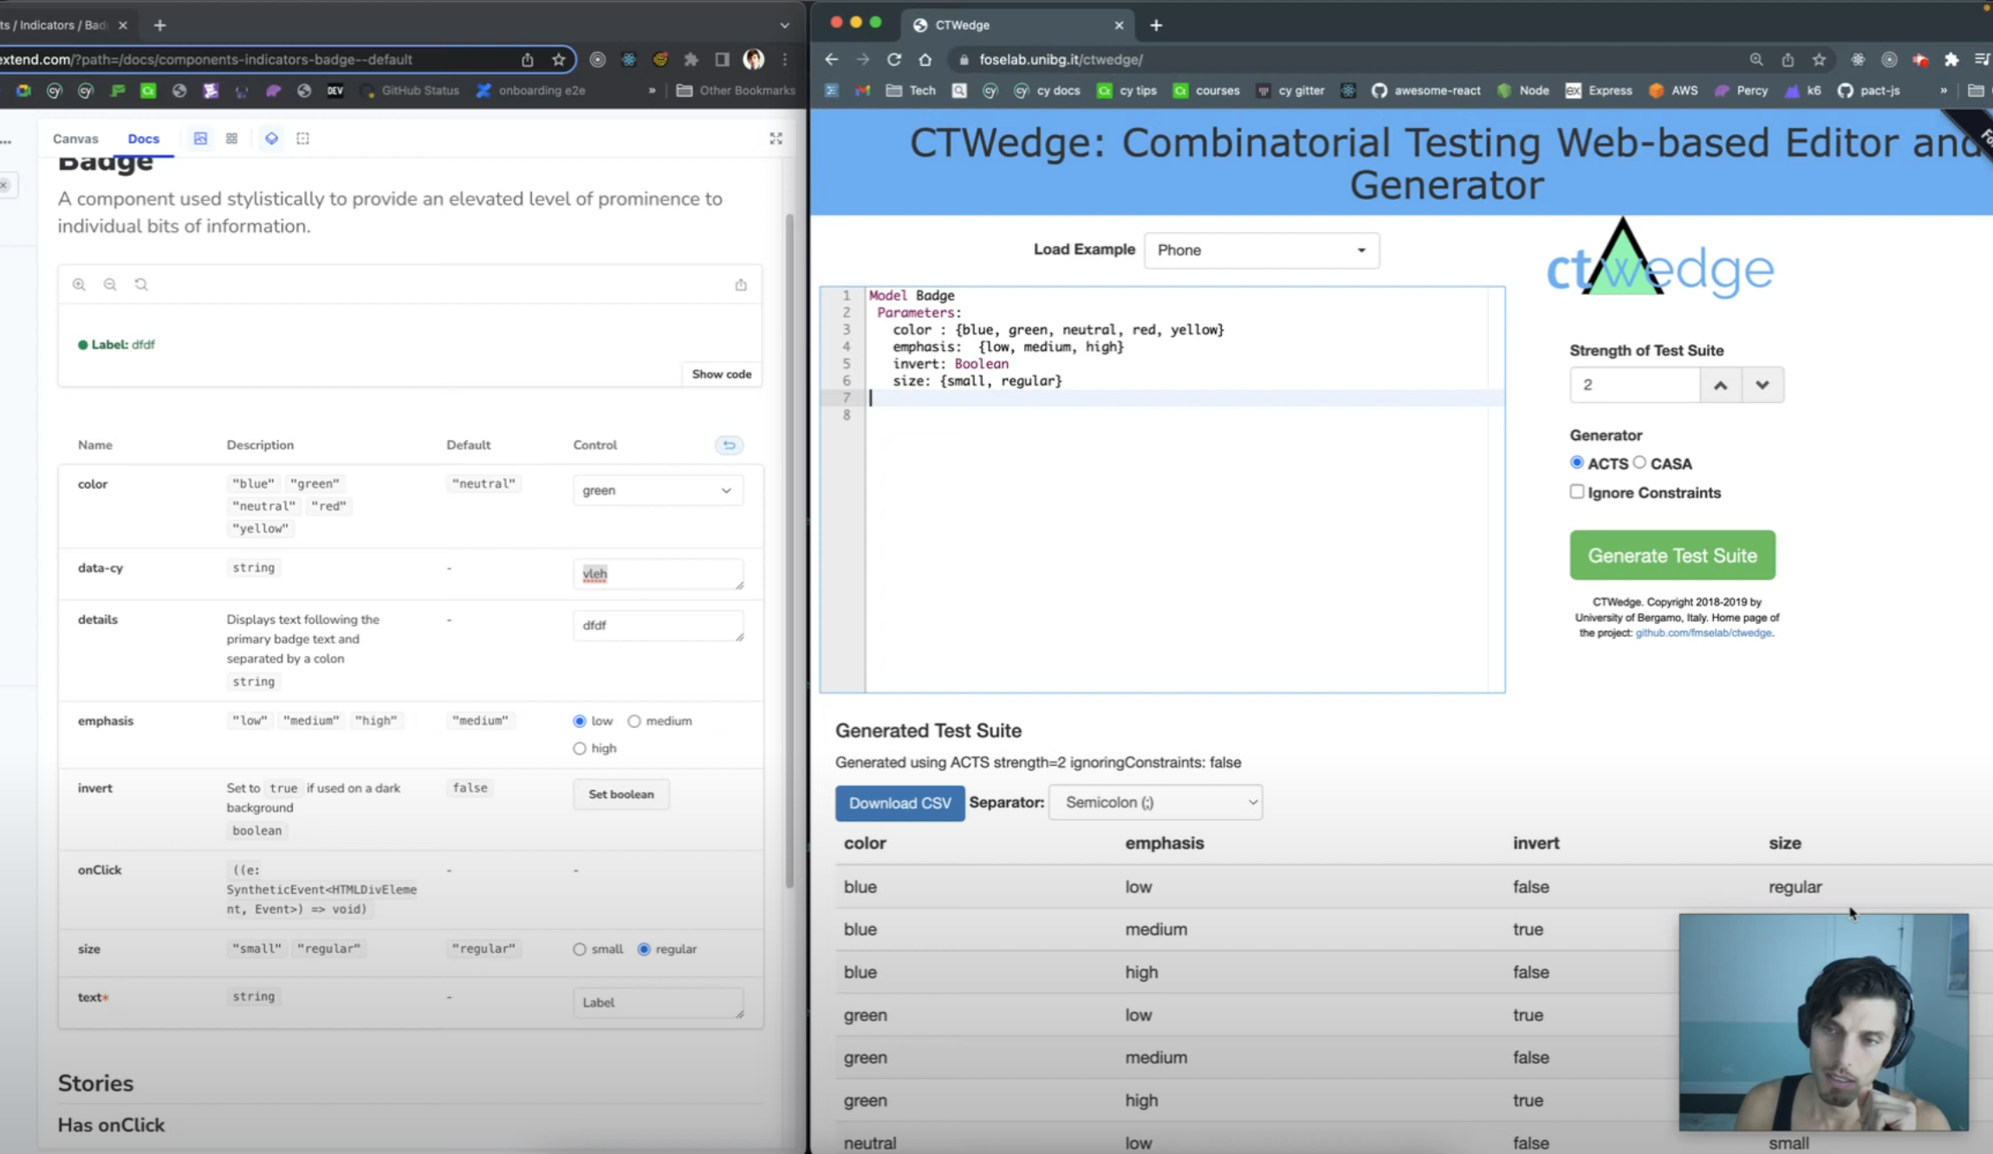Enable the Ignore Constraints checkbox
The image size is (1993, 1154).
coord(1577,492)
